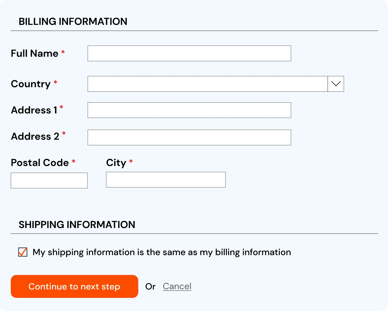Click the Address 1 label
The width and height of the screenshot is (388, 311).
34,110
